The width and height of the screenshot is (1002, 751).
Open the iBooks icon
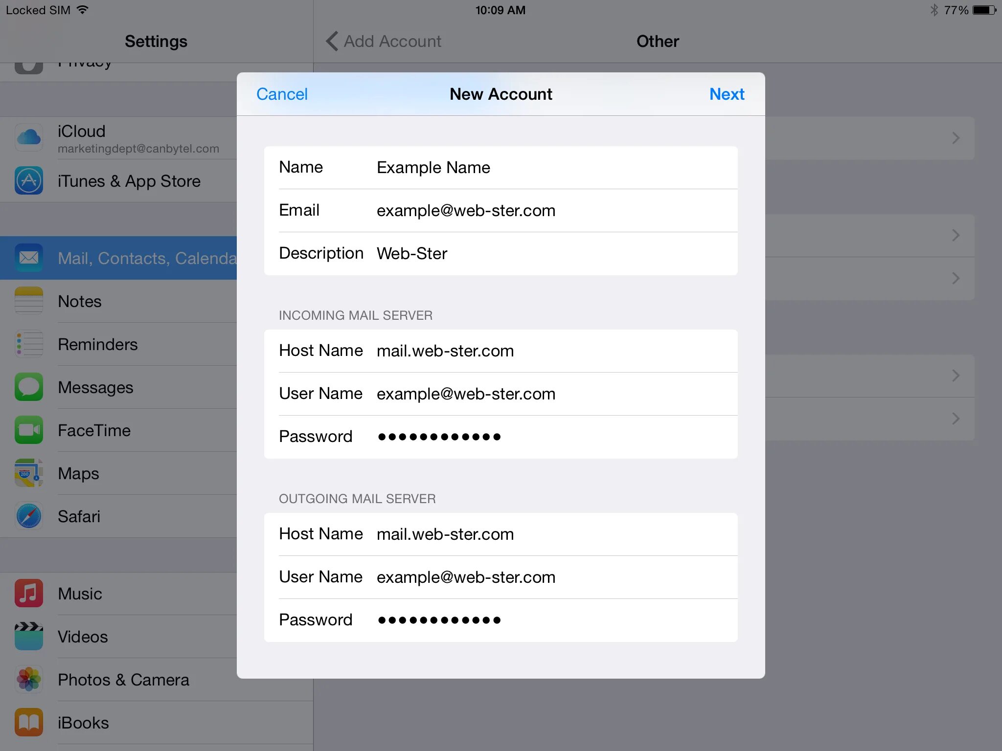[29, 722]
